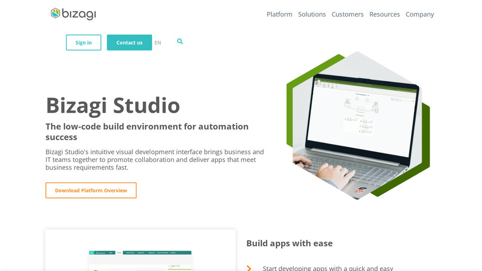Open the Platform menu

point(279,14)
